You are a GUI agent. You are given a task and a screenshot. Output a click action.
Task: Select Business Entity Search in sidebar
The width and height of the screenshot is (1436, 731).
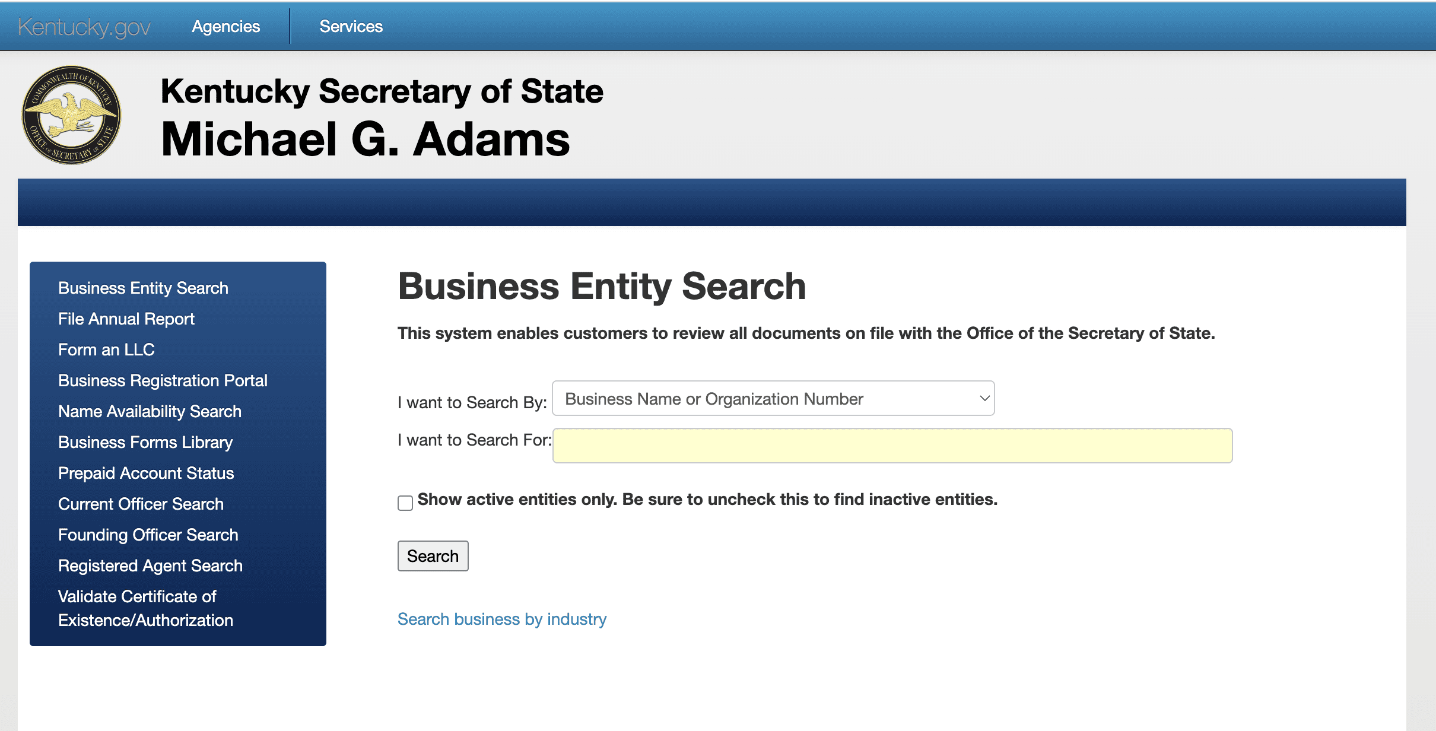pos(143,288)
